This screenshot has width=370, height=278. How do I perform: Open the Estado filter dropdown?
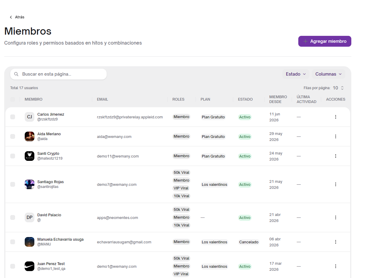tap(296, 74)
